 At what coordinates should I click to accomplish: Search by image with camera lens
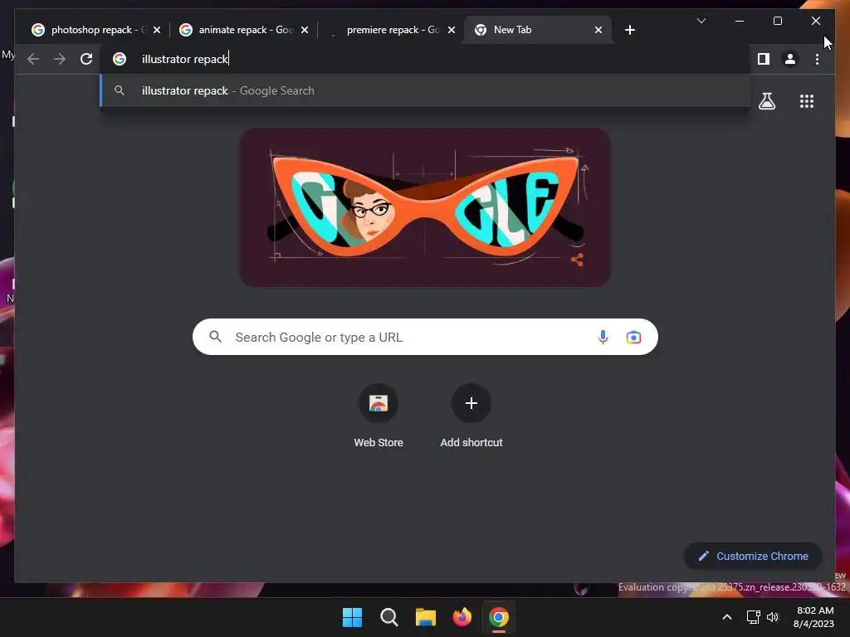[x=633, y=337]
